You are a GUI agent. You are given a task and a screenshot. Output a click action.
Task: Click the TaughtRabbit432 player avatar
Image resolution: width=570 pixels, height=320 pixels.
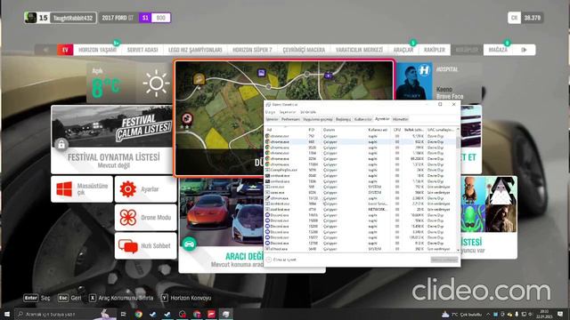(x=30, y=18)
